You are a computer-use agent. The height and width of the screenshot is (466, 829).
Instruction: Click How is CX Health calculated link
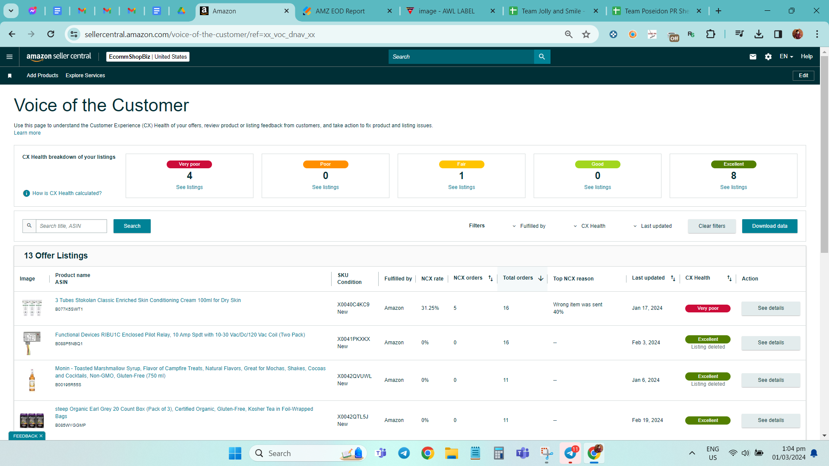point(67,193)
